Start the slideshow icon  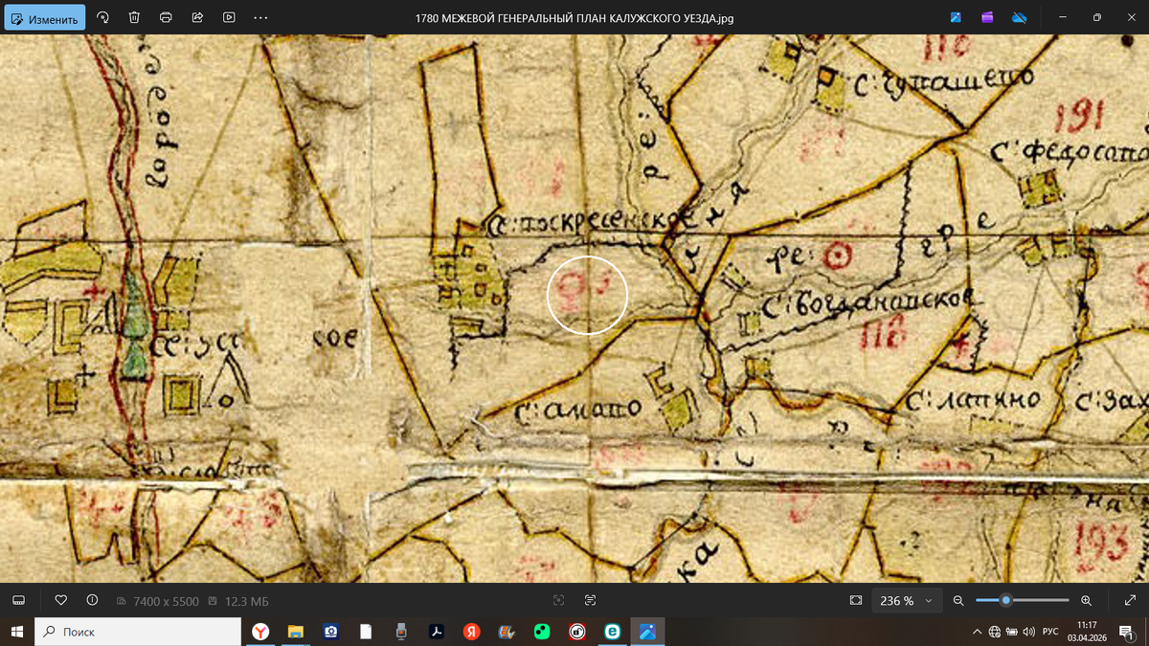(229, 17)
